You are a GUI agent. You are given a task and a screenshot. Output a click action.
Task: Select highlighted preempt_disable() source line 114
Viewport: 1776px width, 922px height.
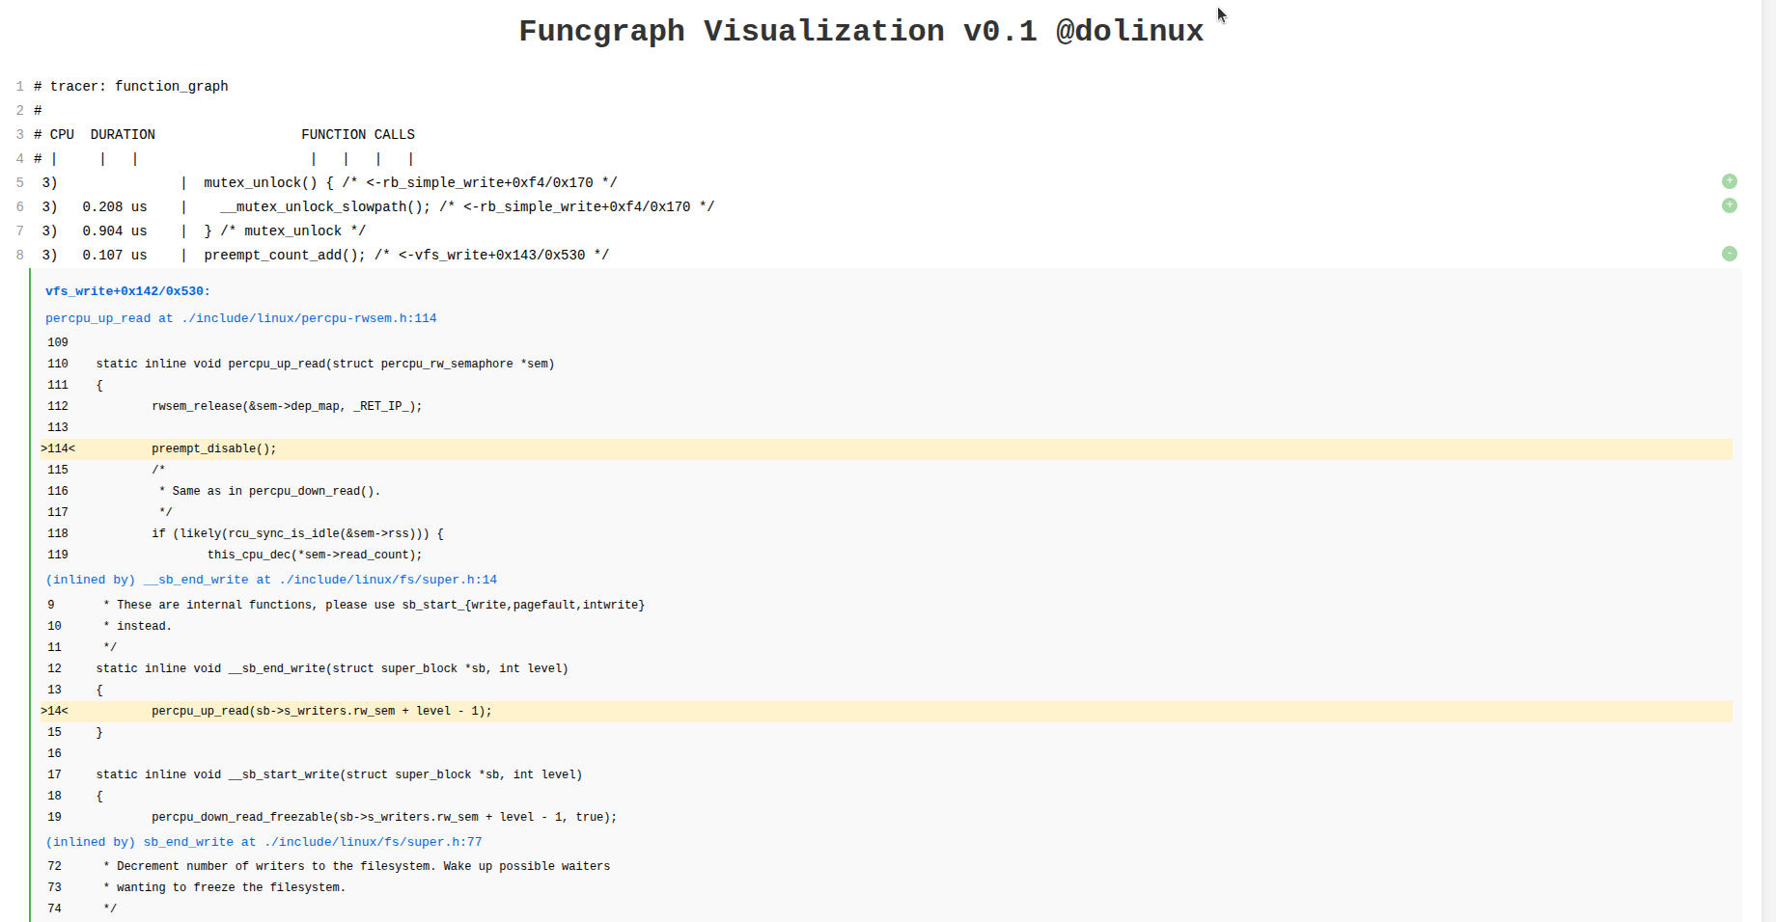[x=214, y=448]
